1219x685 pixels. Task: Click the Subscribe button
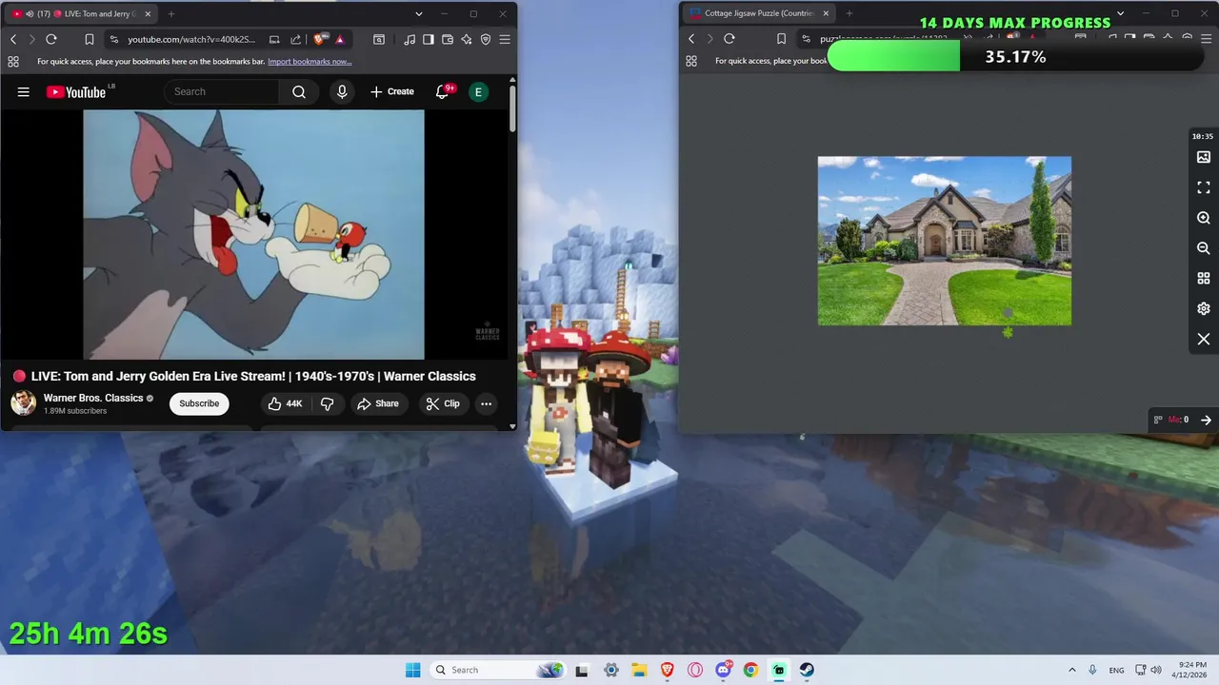[x=199, y=403]
